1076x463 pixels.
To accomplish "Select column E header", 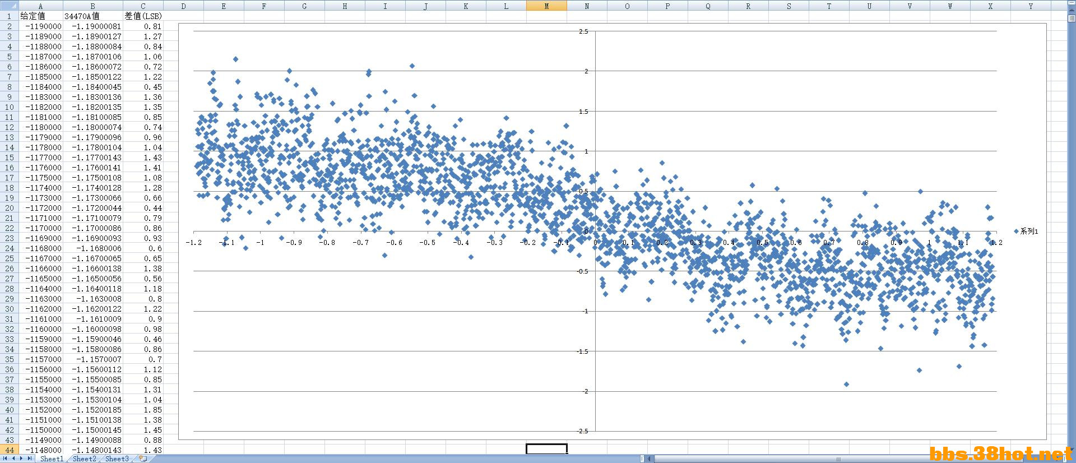I will click(x=224, y=6).
